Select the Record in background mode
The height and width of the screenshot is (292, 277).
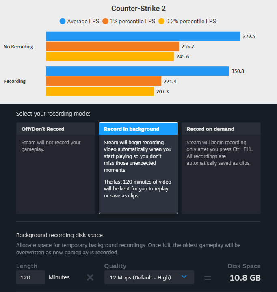point(138,168)
